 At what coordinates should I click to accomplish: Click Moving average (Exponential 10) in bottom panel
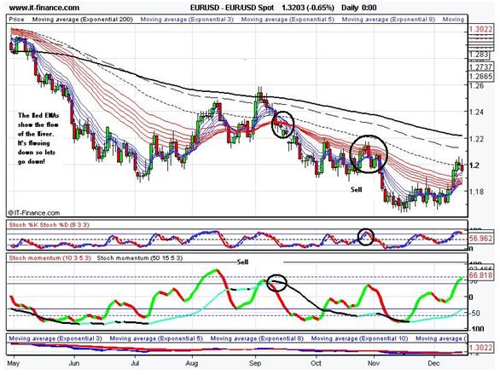click(359, 338)
